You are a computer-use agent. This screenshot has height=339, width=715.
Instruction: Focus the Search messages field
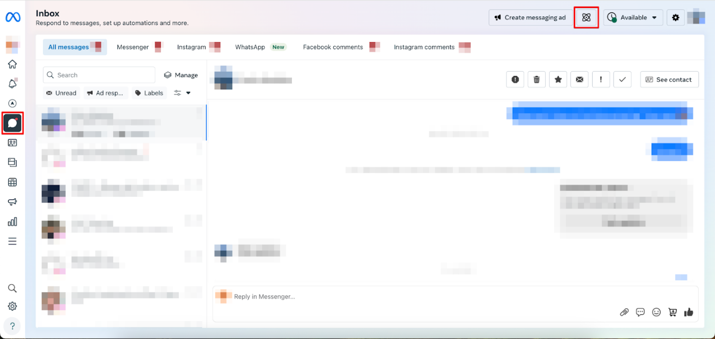[99, 75]
